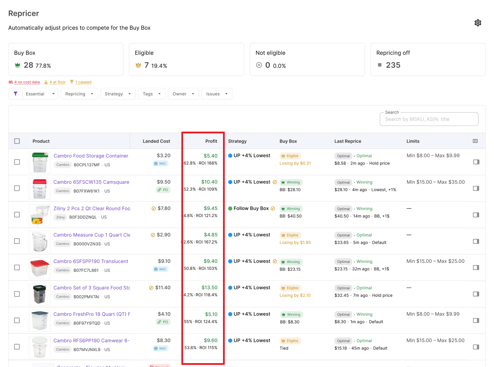Image resolution: width=494 pixels, height=367 pixels.
Task: Expand the Tags filter dropdown
Action: pyautogui.click(x=152, y=94)
